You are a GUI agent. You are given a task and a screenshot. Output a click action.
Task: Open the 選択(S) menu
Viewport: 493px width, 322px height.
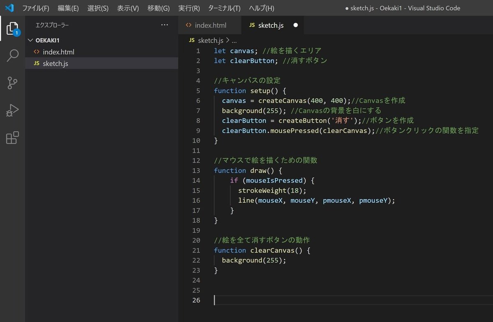pyautogui.click(x=98, y=8)
